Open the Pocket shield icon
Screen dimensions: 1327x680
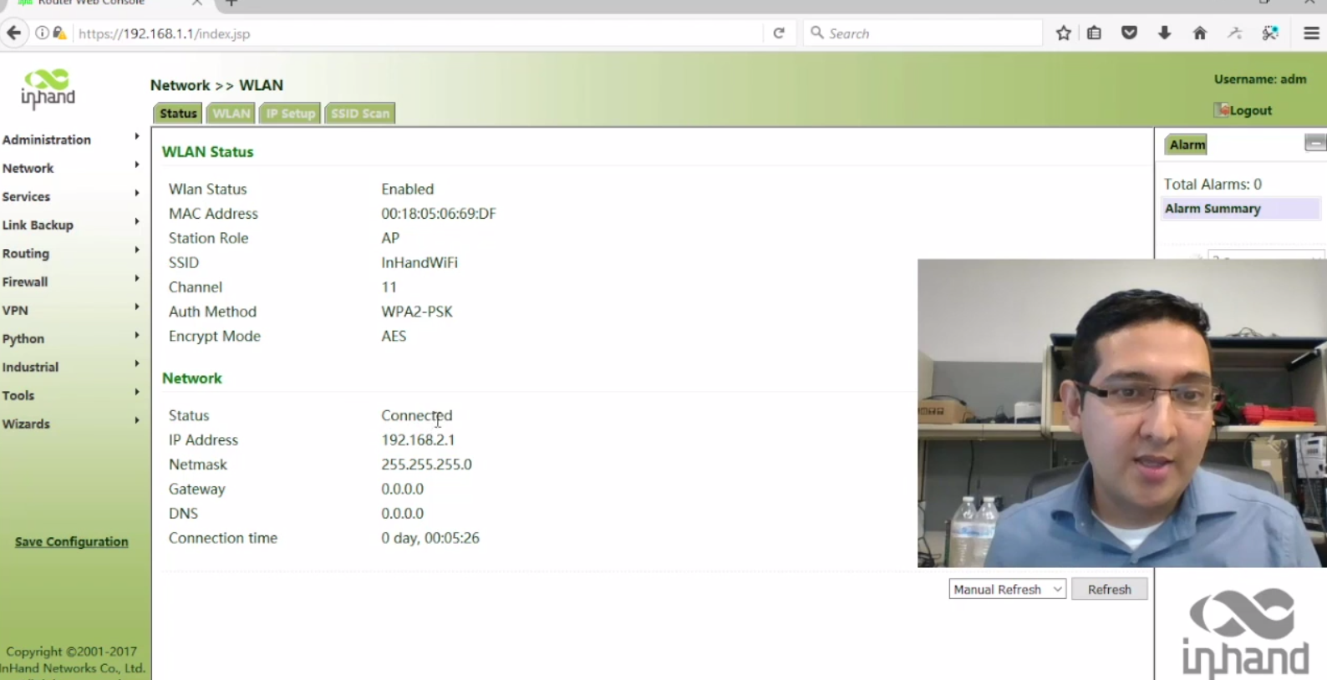click(1129, 33)
